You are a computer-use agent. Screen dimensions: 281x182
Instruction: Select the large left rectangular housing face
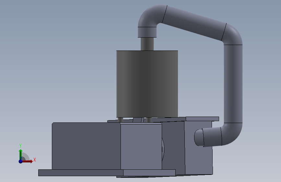pos(86,146)
